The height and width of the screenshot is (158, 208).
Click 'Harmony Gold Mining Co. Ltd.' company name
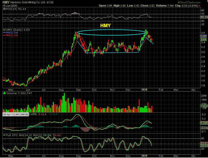[28, 2]
